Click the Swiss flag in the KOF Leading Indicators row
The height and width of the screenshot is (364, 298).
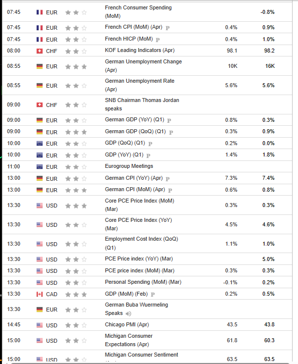tap(40, 51)
